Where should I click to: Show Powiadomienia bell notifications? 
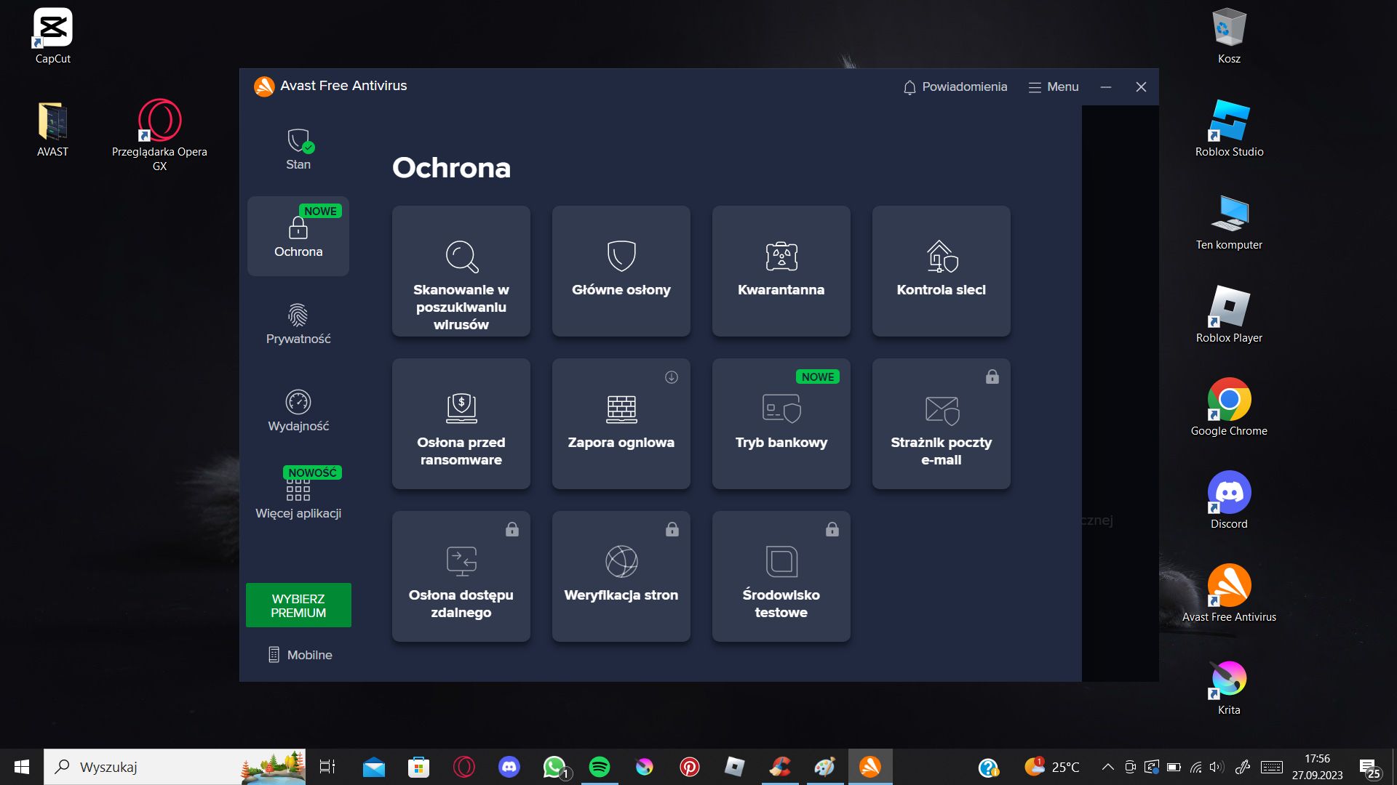click(x=955, y=87)
